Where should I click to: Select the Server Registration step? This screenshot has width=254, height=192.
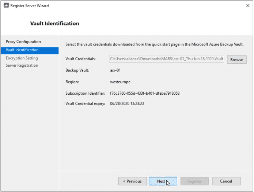(22, 66)
